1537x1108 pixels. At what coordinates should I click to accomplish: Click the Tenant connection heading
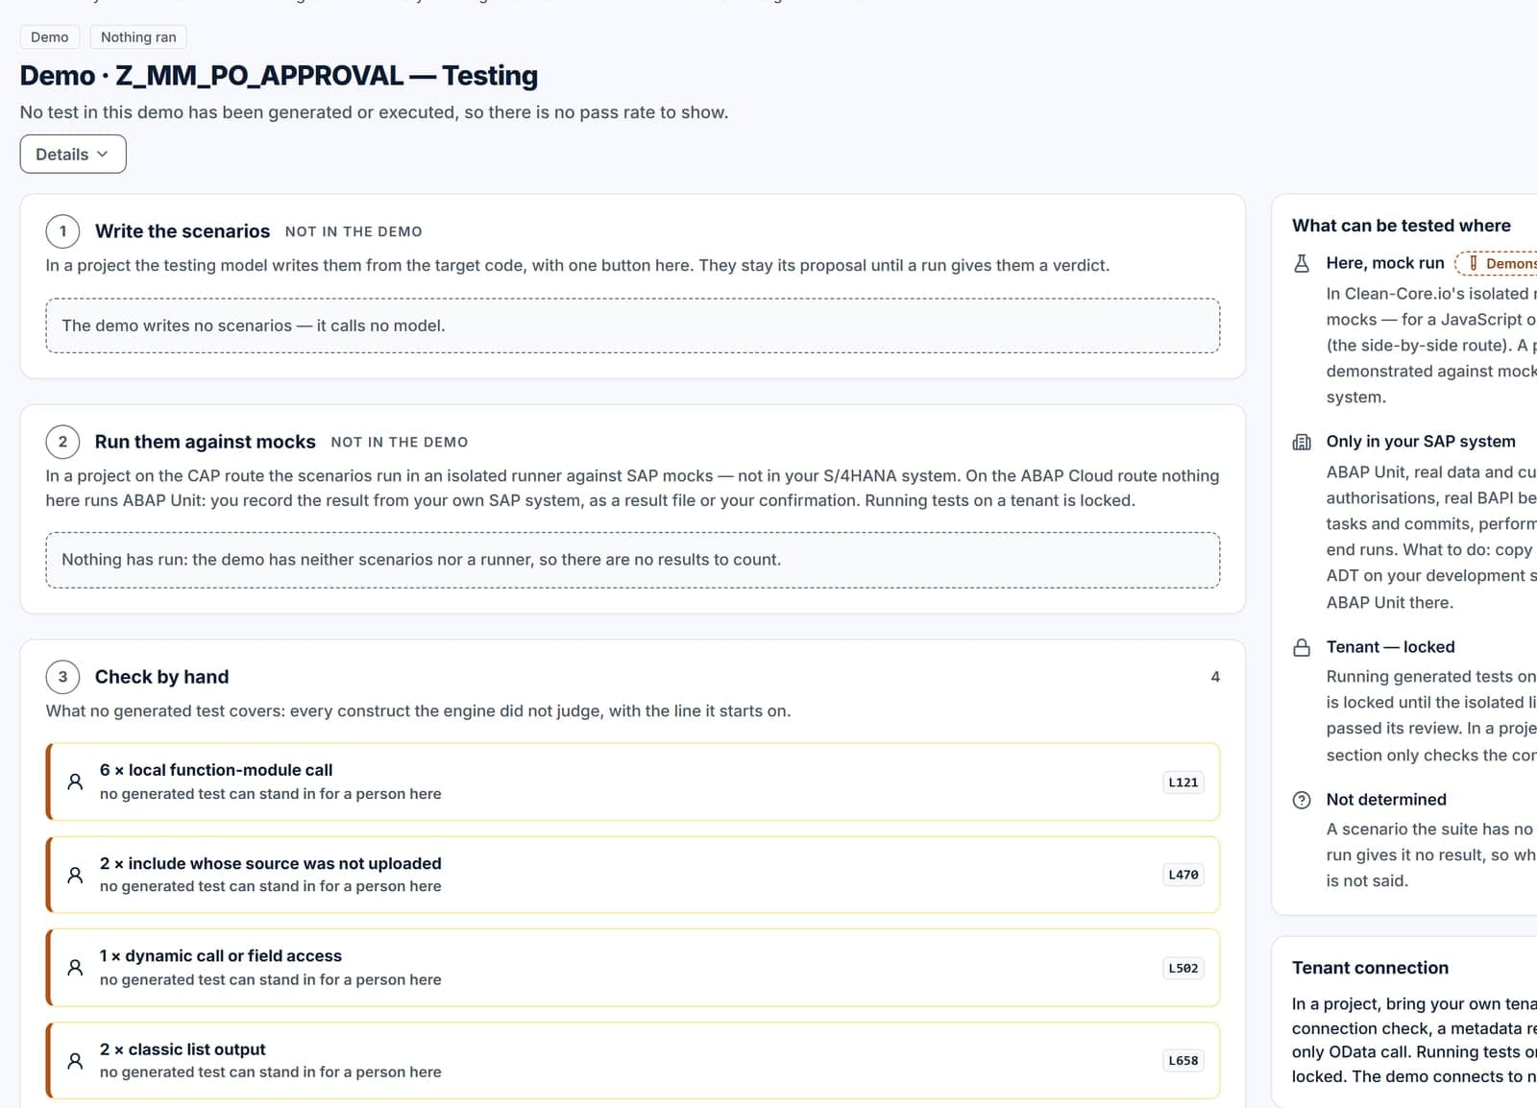click(x=1370, y=968)
